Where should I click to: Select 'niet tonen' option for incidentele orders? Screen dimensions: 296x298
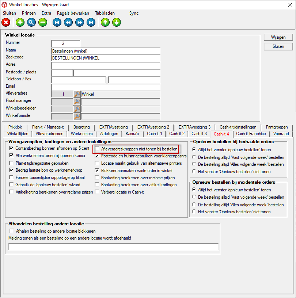click(x=194, y=211)
